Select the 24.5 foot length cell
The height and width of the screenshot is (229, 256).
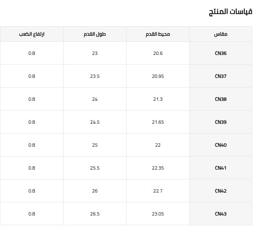coord(95,122)
